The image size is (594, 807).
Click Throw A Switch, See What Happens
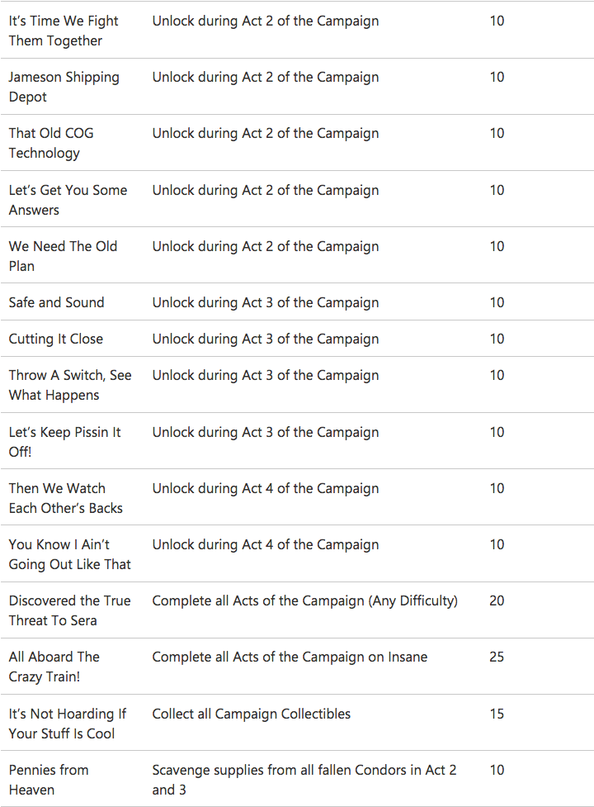point(70,385)
